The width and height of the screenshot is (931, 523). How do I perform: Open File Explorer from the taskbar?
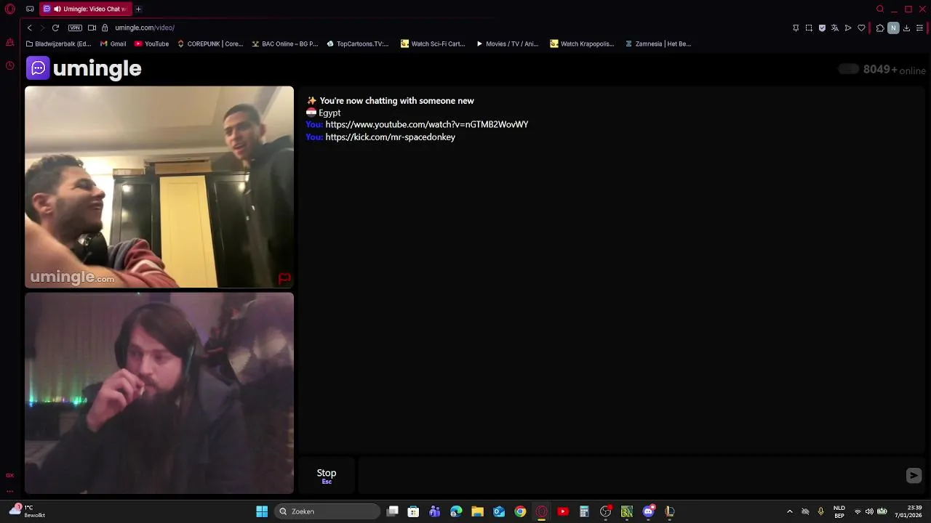point(477,511)
